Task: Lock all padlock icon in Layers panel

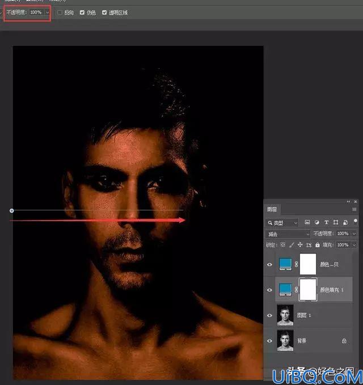Action: point(318,245)
